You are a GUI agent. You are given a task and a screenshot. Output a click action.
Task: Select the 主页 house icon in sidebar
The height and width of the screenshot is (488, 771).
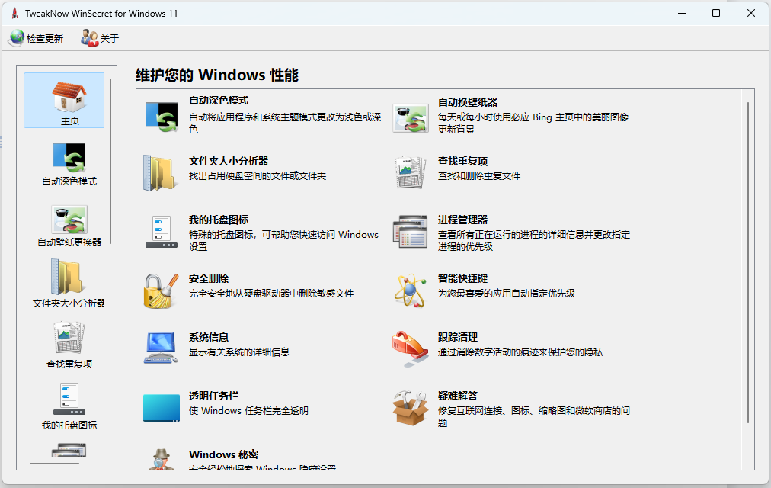pos(69,96)
